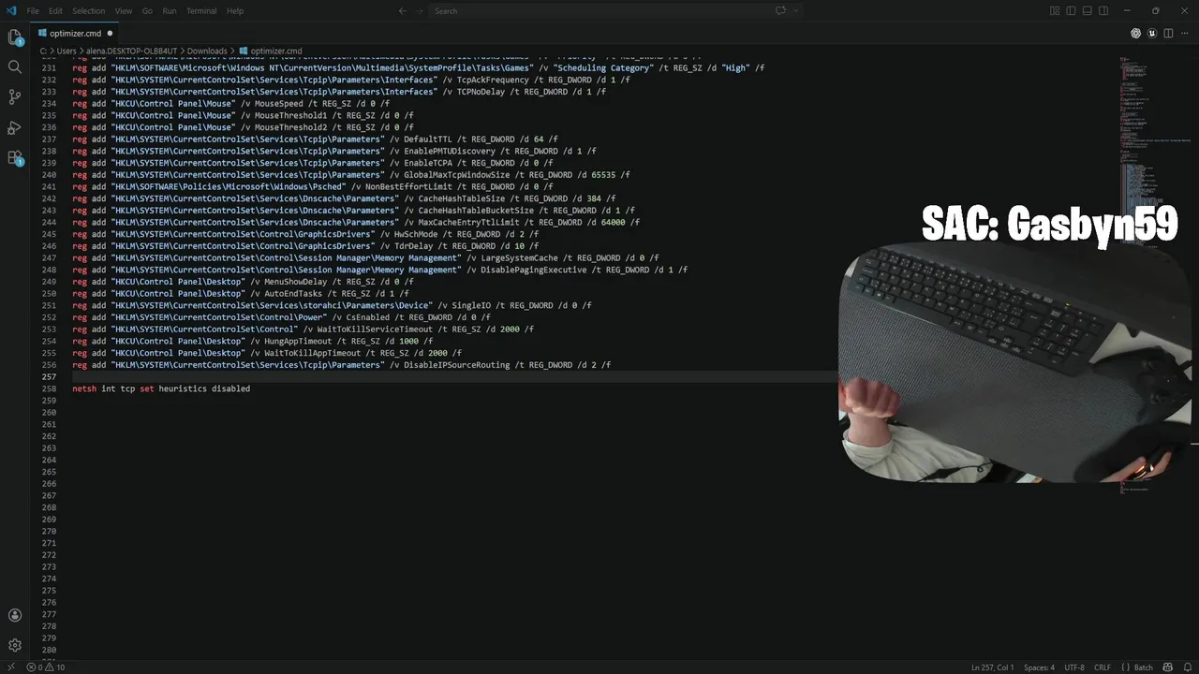Click the ChatGPT extension icon in editor toolbar
Screen dimensions: 1199x674
click(1136, 33)
